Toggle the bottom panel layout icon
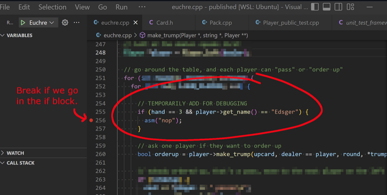 (x=327, y=7)
